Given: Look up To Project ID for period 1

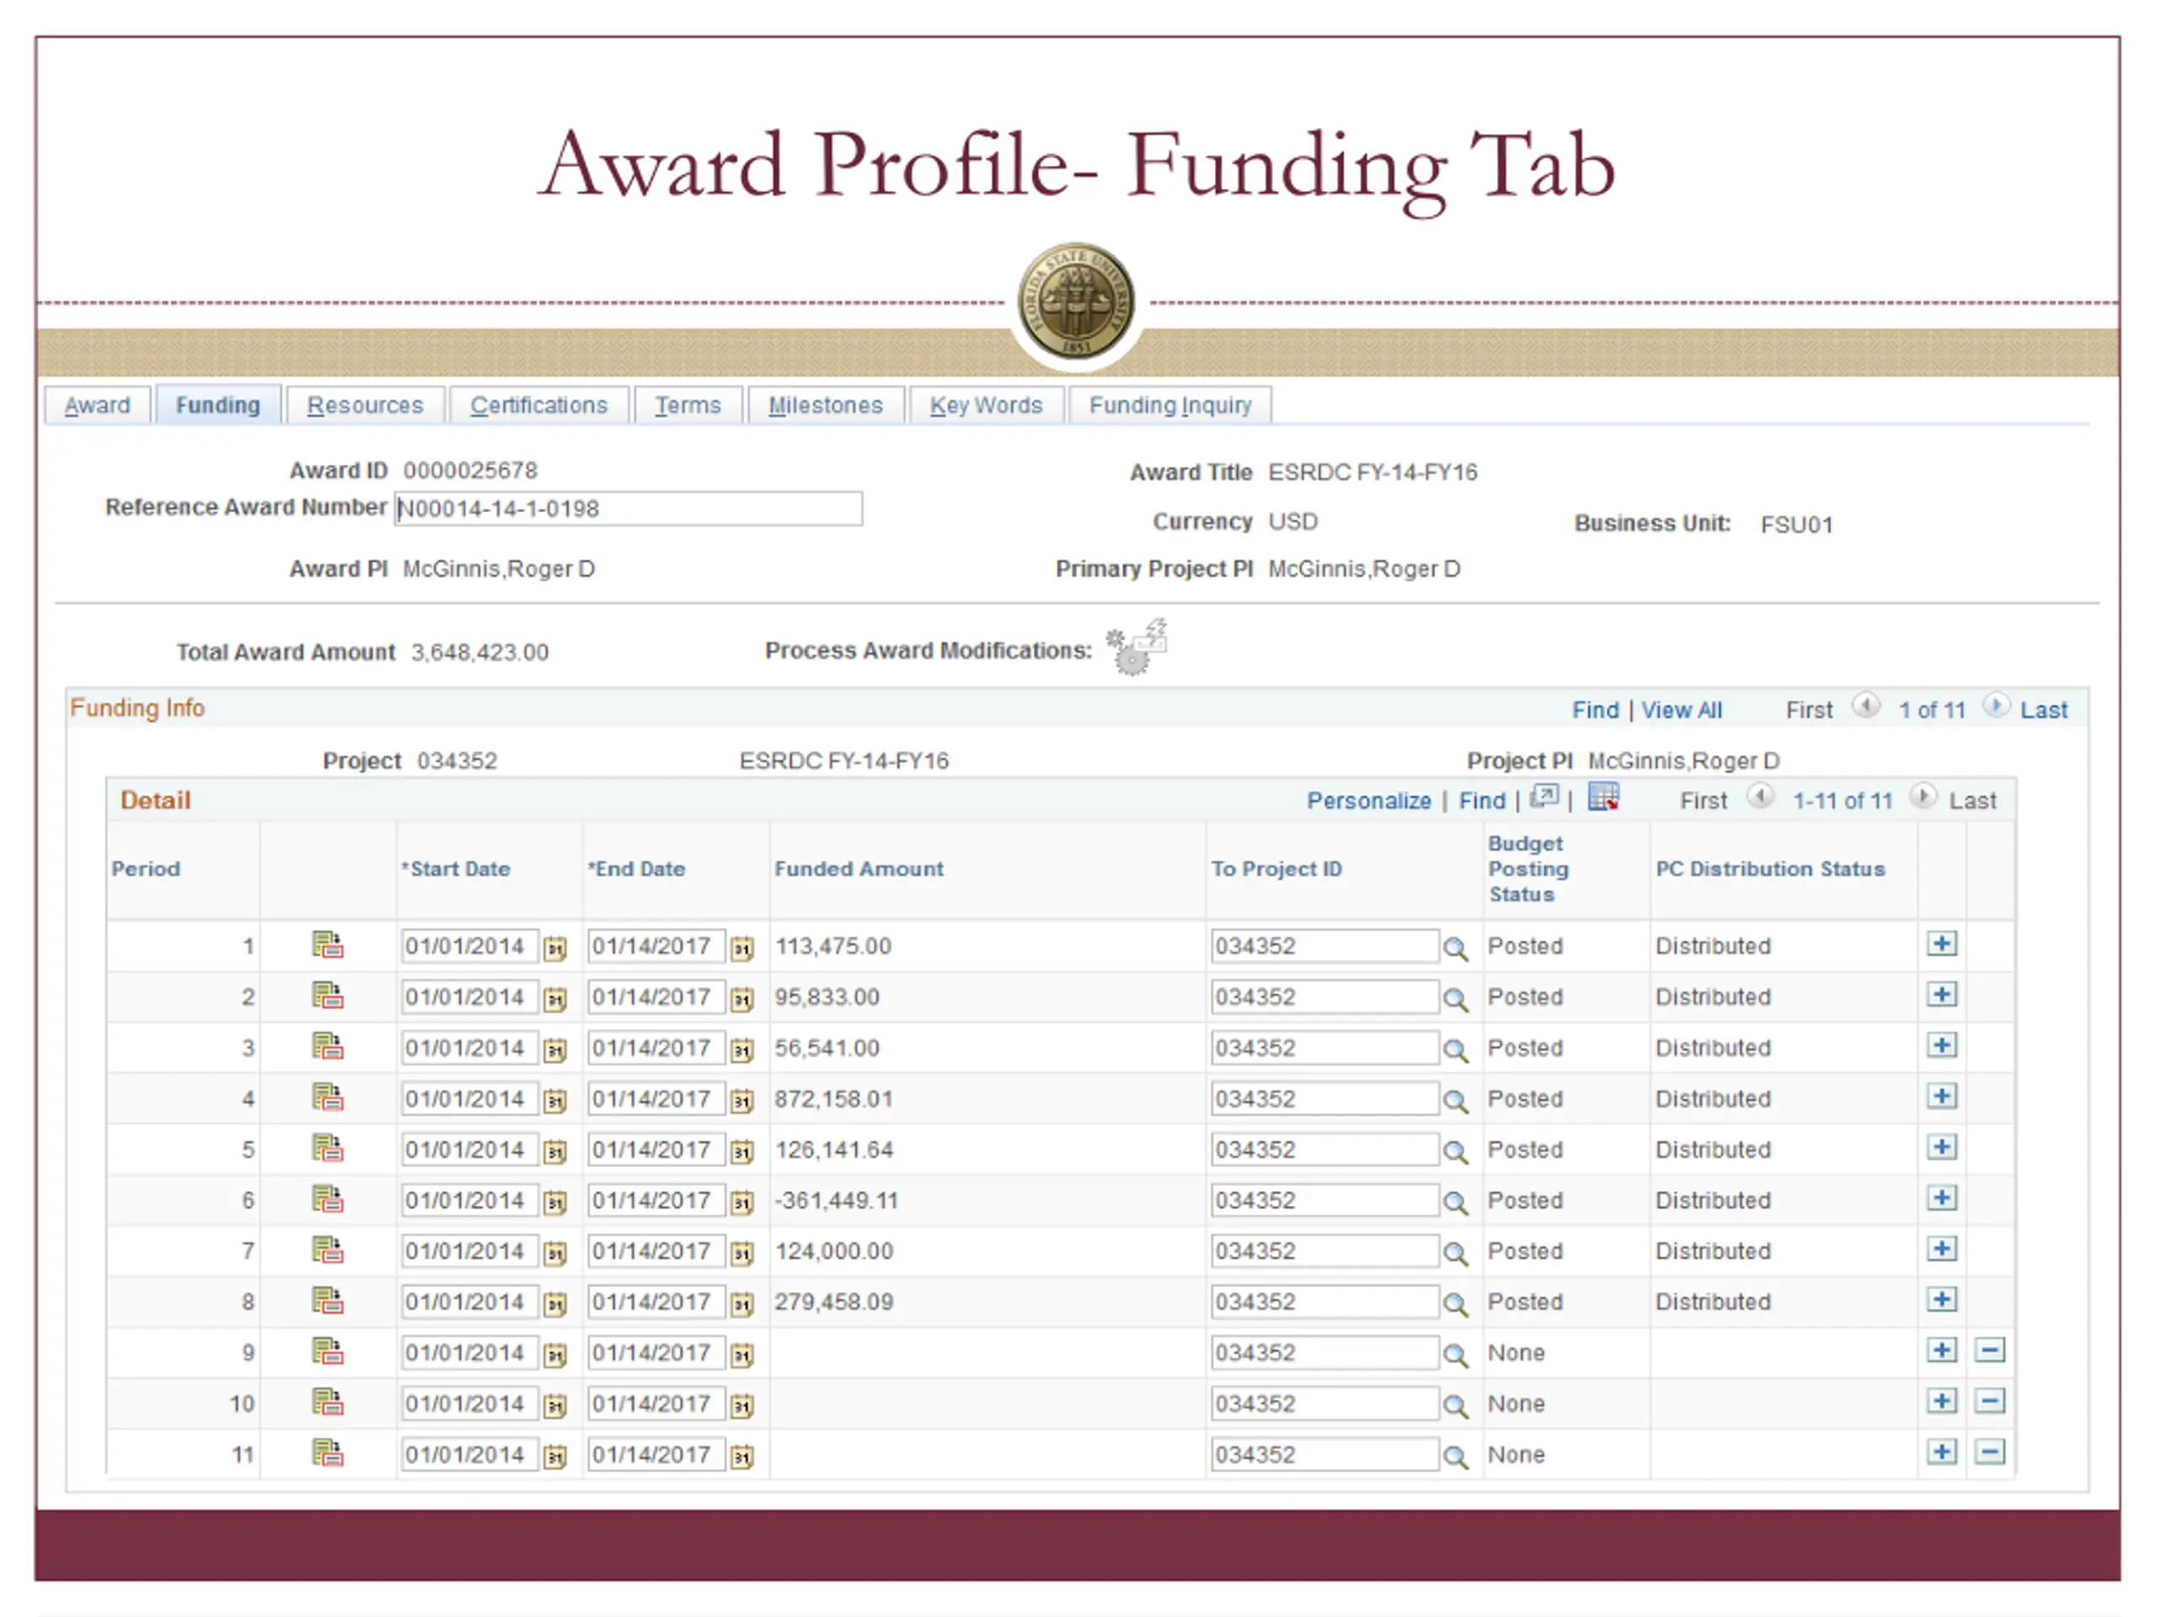Looking at the screenshot, I should (x=1455, y=948).
